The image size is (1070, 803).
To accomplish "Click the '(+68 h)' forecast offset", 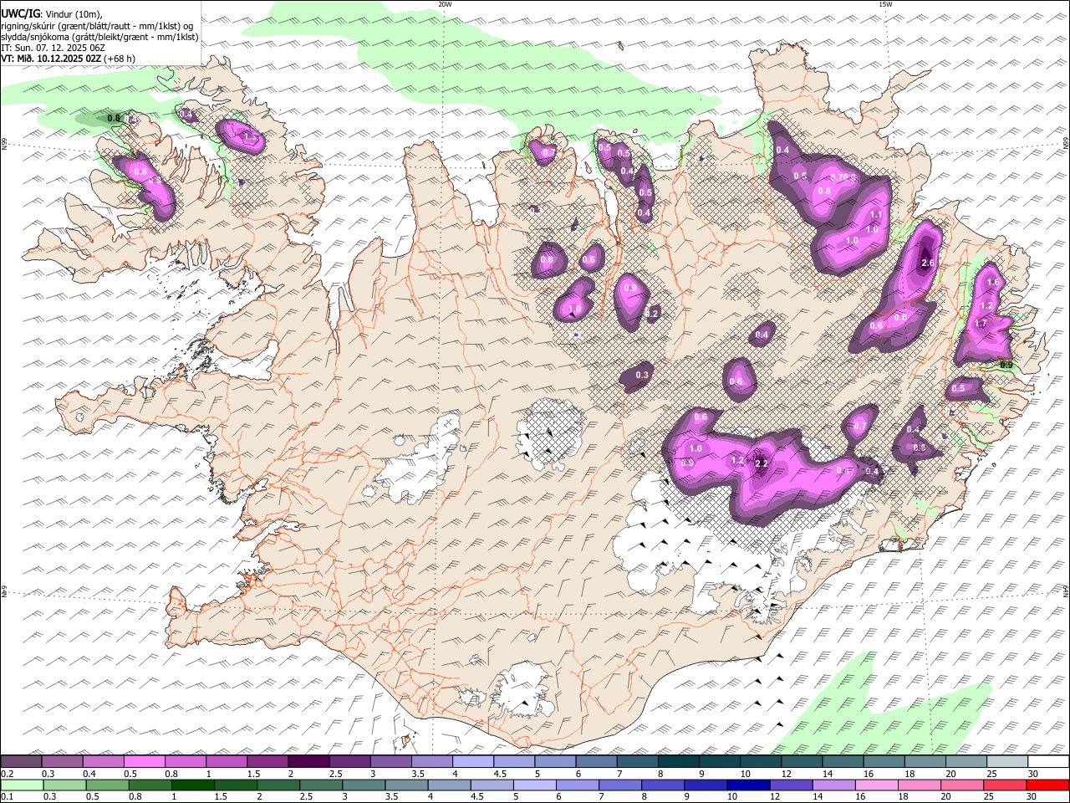I will coord(120,59).
